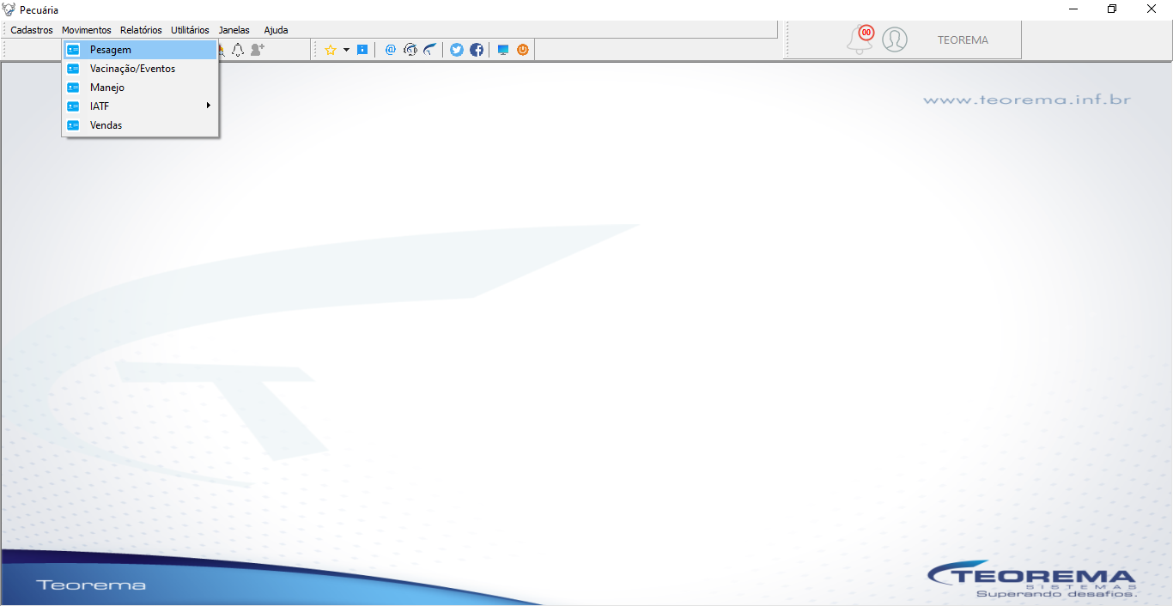Open the Twitter icon
The width and height of the screenshot is (1173, 606).
click(457, 50)
